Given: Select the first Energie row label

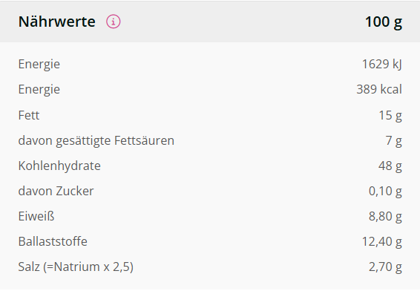Looking at the screenshot, I should [39, 65].
